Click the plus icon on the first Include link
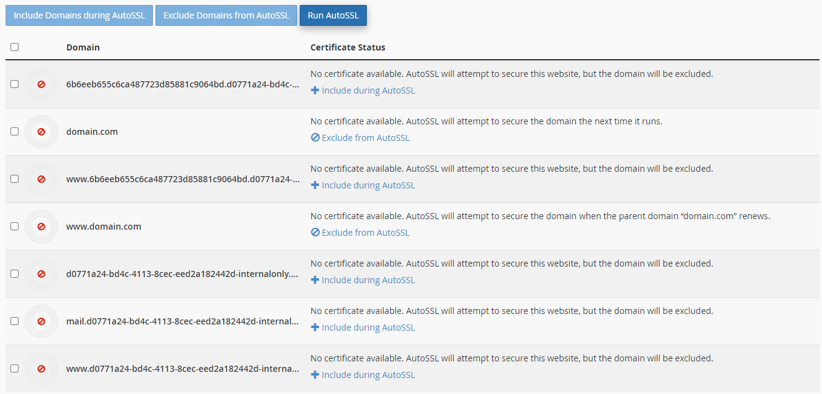This screenshot has width=822, height=394. click(x=315, y=90)
